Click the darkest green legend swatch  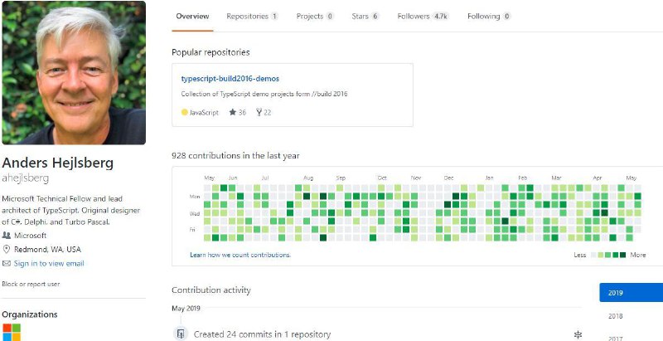(x=624, y=255)
